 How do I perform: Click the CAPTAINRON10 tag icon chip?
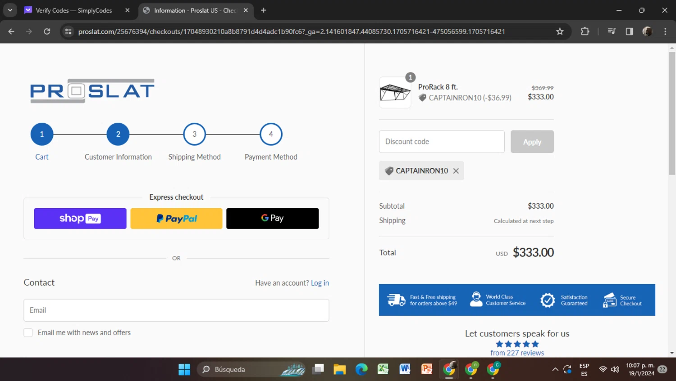coord(389,171)
